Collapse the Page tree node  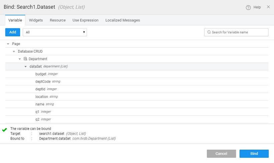(8, 44)
